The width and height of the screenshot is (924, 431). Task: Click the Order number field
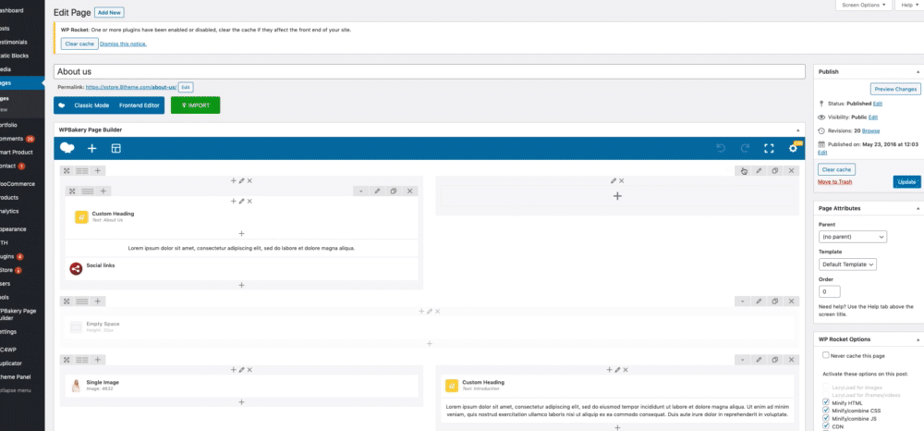pyautogui.click(x=830, y=291)
